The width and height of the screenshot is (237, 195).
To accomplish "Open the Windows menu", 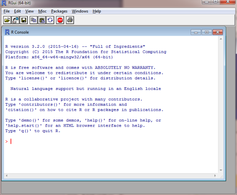I will pos(80,11).
